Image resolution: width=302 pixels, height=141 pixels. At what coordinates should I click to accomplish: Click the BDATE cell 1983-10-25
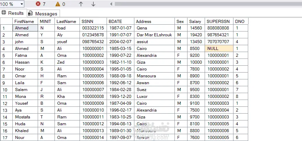120,117
